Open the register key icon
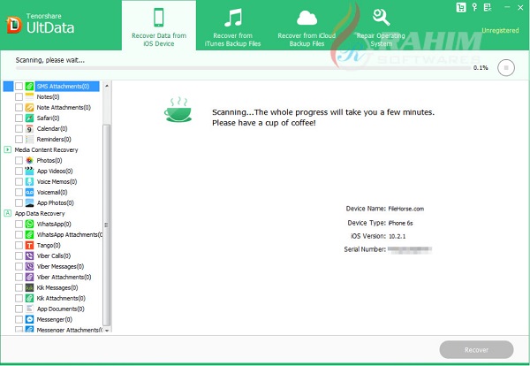The height and width of the screenshot is (366, 530). pos(475,7)
